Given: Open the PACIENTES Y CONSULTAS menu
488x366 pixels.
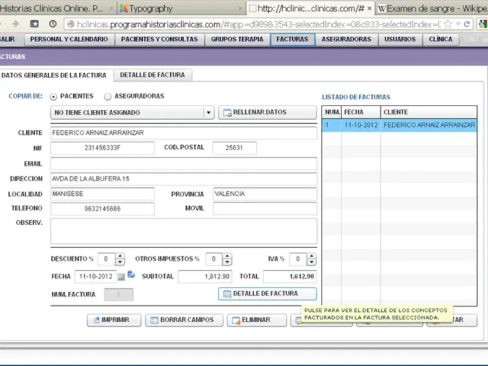Looking at the screenshot, I should coord(159,39).
